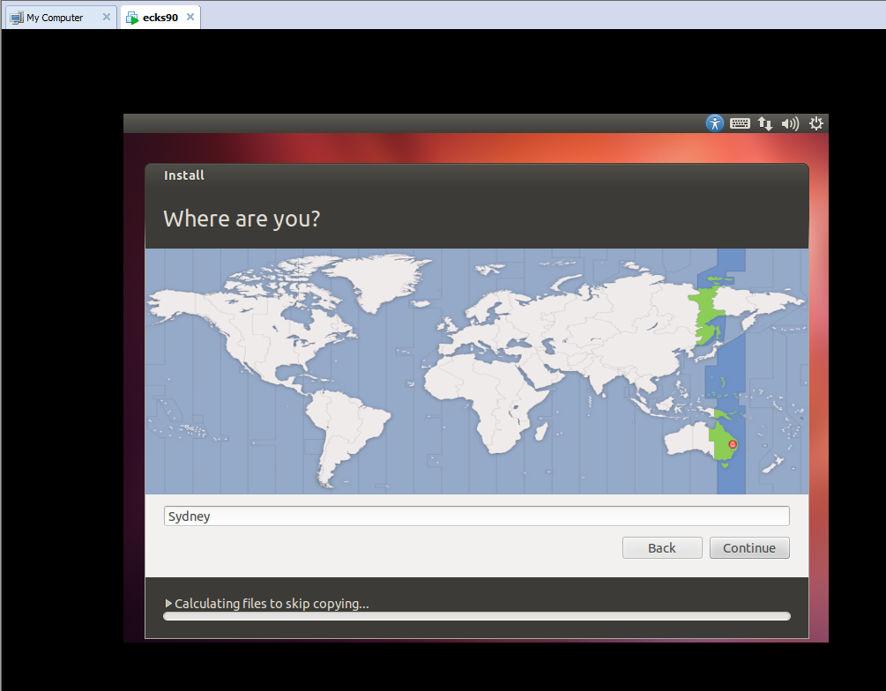This screenshot has width=886, height=691.
Task: Click the Sydney location text field
Action: tap(476, 516)
